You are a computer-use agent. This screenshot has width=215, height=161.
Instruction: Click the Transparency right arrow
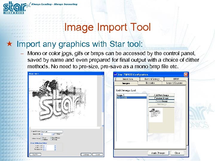pos(55,149)
